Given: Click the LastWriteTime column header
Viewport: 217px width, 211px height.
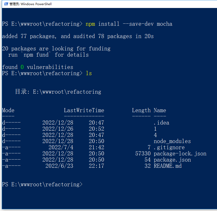Looking at the screenshot, I should coord(84,110).
